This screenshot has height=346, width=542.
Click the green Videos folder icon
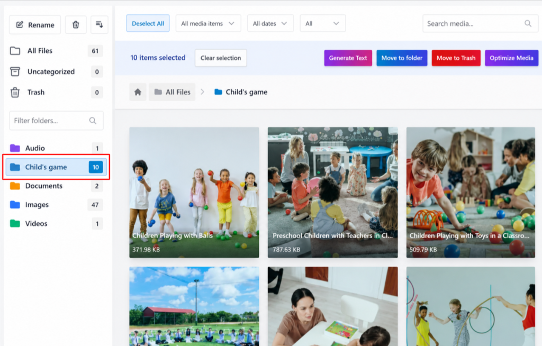(x=15, y=224)
